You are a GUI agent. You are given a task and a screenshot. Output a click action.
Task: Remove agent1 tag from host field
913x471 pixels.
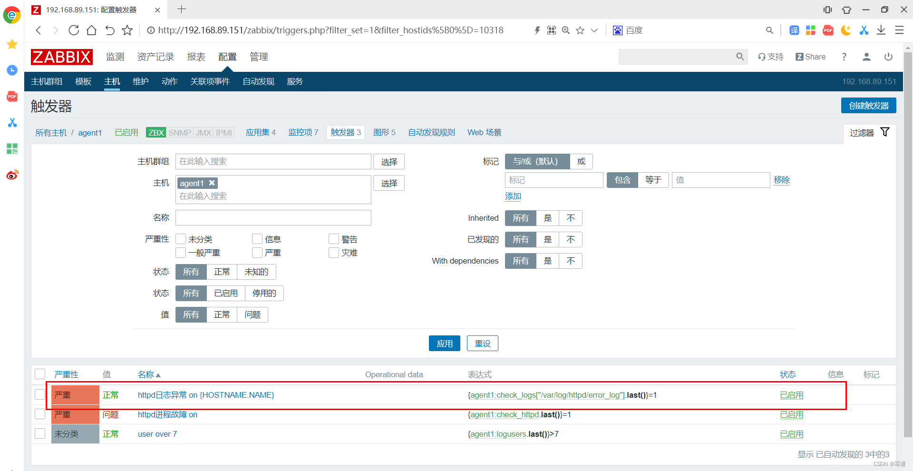[x=212, y=183]
